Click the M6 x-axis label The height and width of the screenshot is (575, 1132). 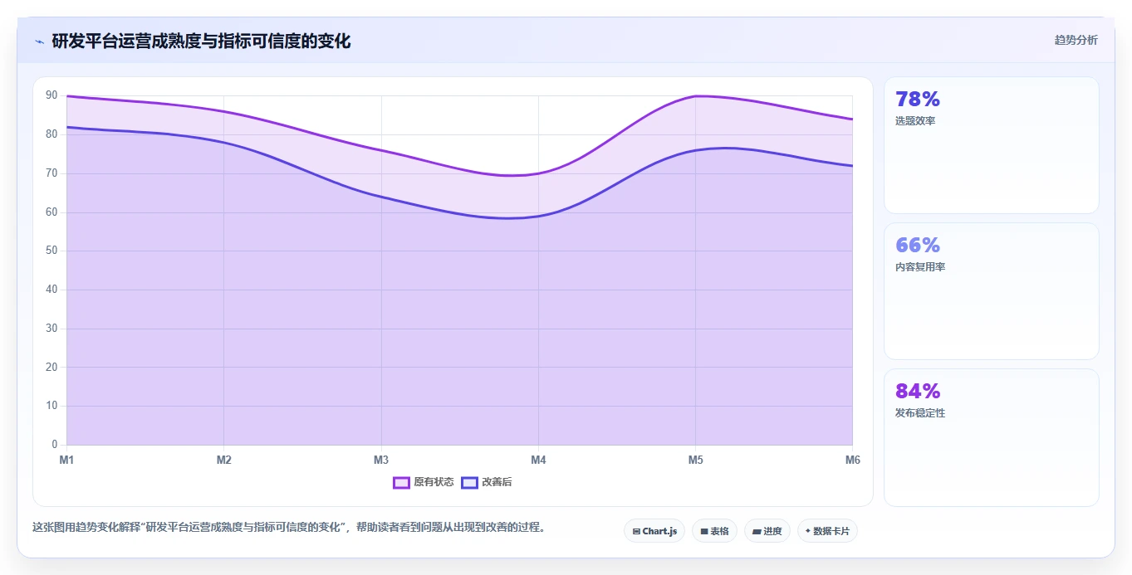click(853, 460)
